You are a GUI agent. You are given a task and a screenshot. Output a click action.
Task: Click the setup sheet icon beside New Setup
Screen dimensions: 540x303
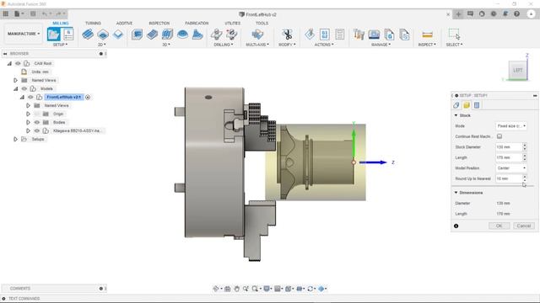(x=68, y=35)
